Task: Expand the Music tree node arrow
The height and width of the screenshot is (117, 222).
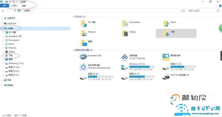Action: coord(3,44)
